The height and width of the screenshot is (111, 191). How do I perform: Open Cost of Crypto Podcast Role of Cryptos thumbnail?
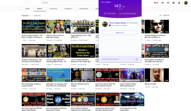pos(34,27)
